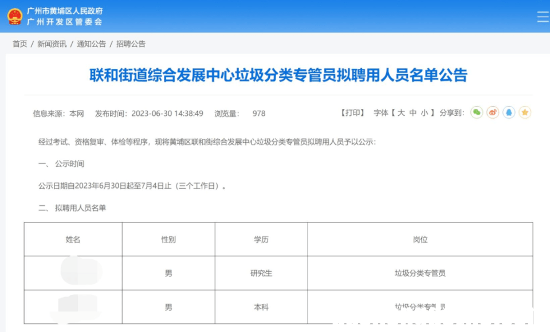Click the announcement headline title

coord(278,75)
